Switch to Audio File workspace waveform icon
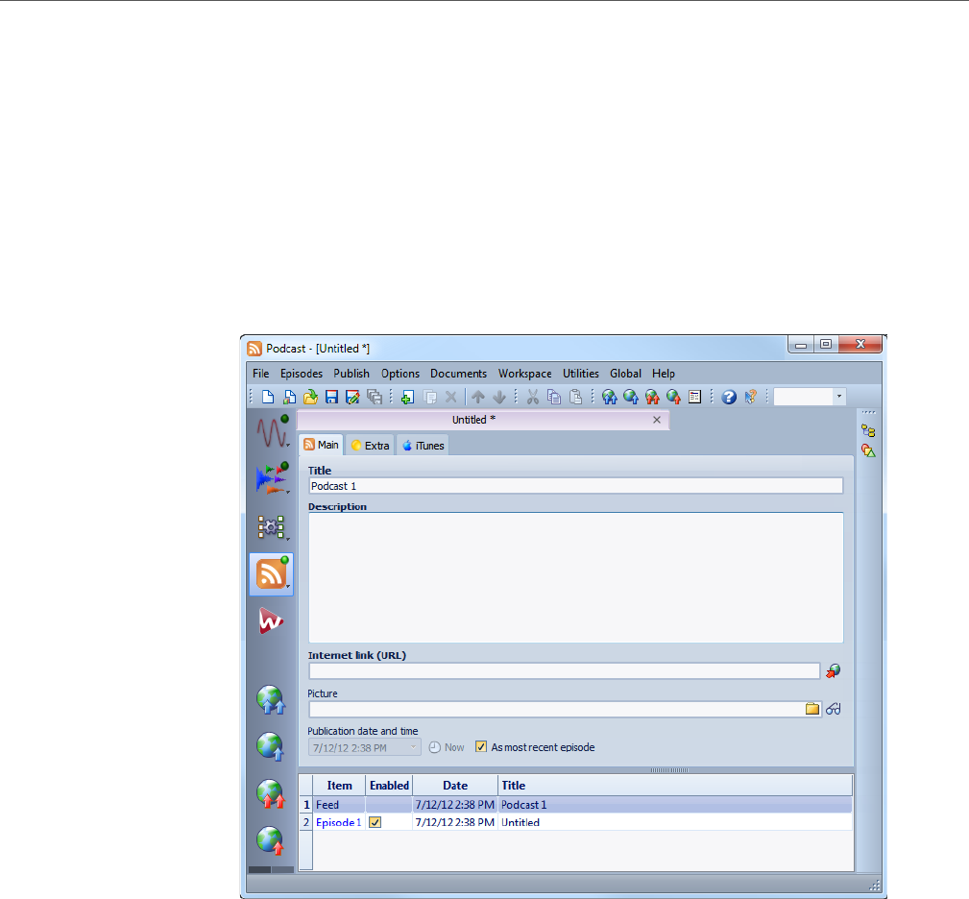Image resolution: width=969 pixels, height=899 pixels. [272, 431]
